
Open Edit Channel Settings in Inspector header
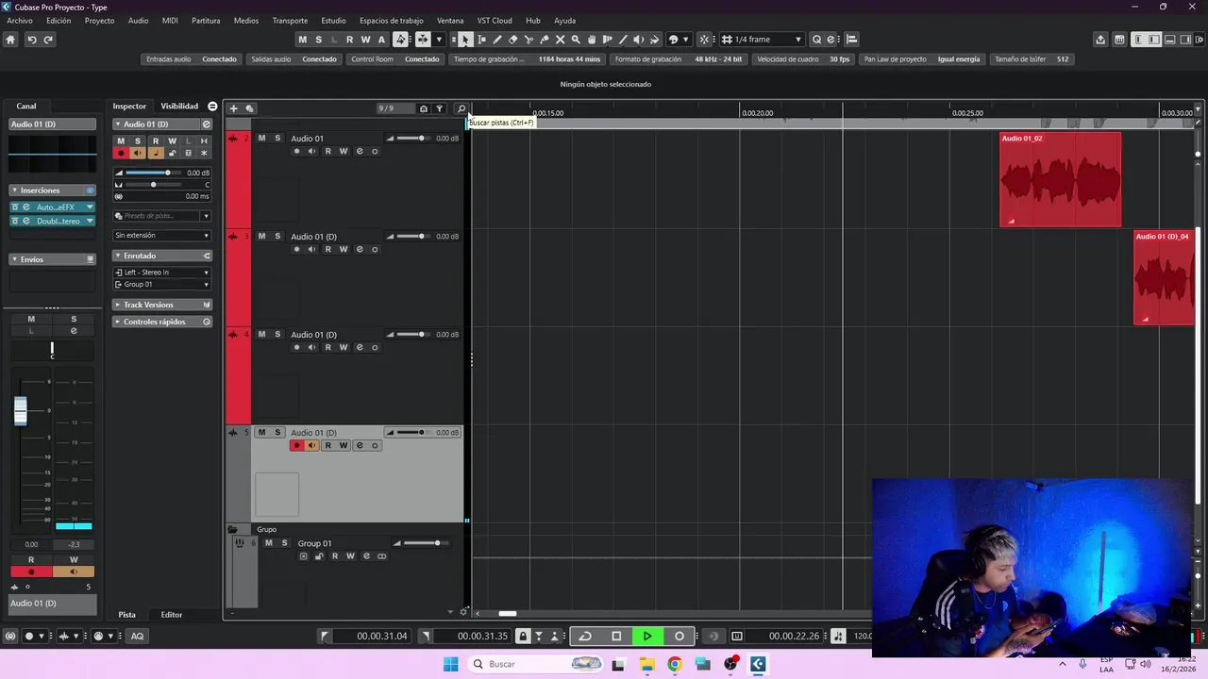(x=207, y=124)
